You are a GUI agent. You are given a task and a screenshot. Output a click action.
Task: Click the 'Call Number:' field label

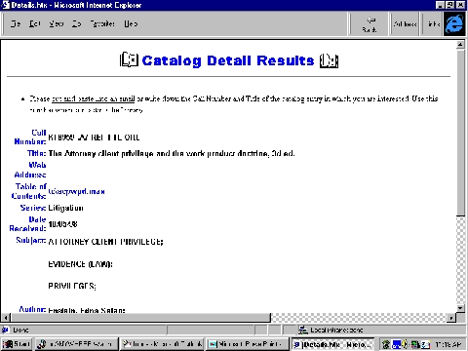[x=30, y=136]
